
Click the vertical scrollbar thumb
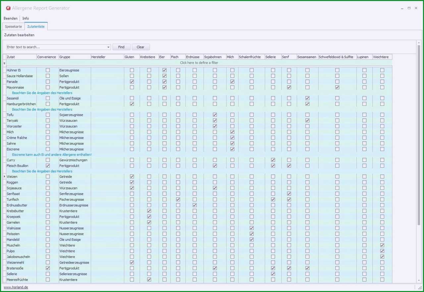[x=419, y=136]
